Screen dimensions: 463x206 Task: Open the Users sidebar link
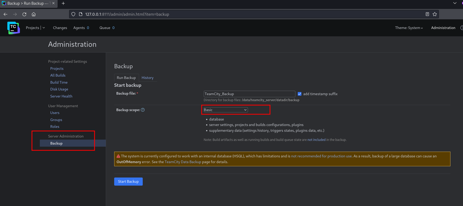(x=55, y=113)
